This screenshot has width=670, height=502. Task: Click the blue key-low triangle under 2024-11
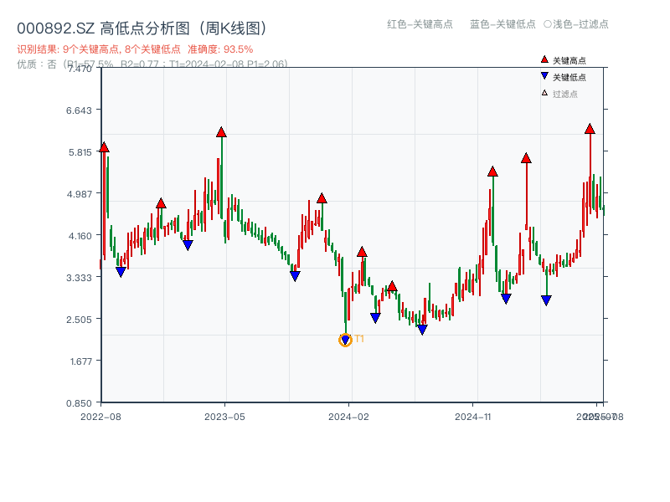pos(505,298)
